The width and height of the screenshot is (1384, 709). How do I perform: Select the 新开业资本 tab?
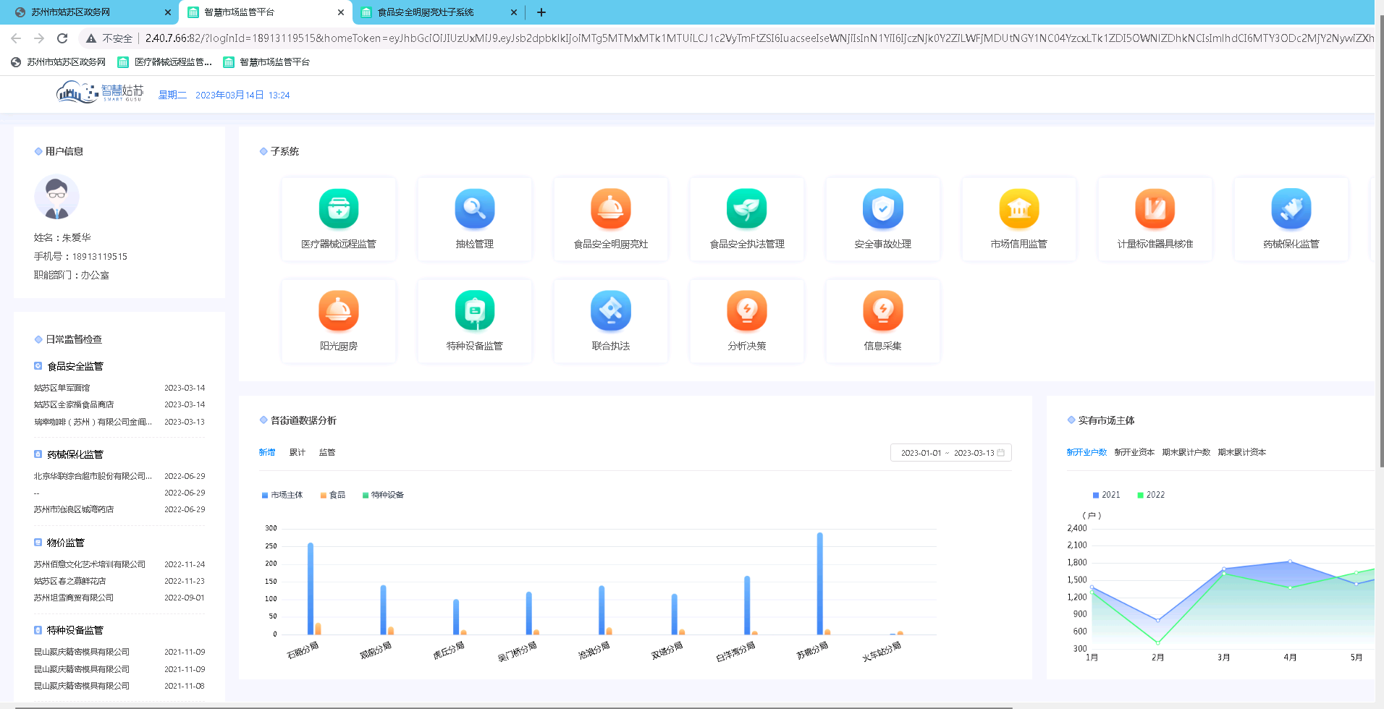click(1134, 452)
